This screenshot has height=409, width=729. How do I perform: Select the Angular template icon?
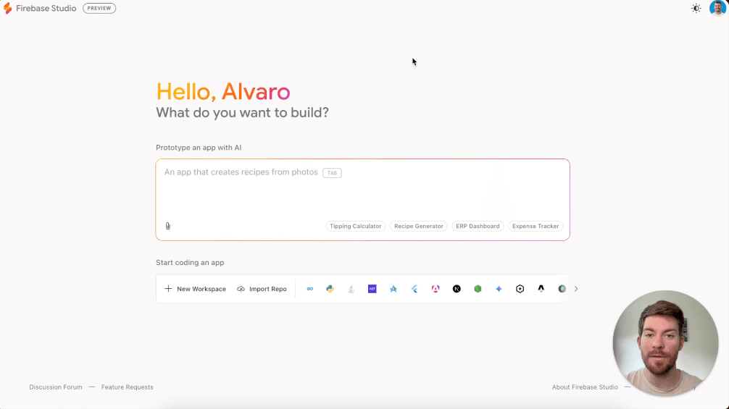click(436, 289)
